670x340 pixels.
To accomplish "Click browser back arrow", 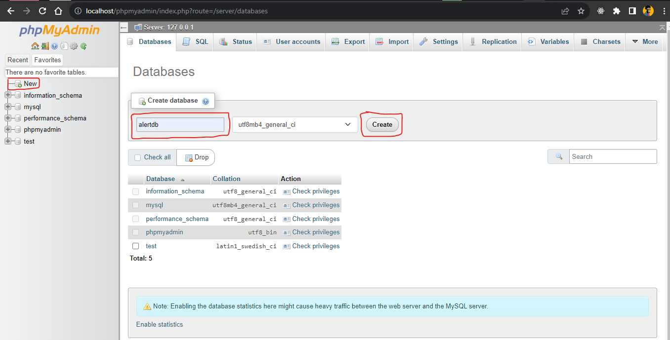I will [x=11, y=11].
